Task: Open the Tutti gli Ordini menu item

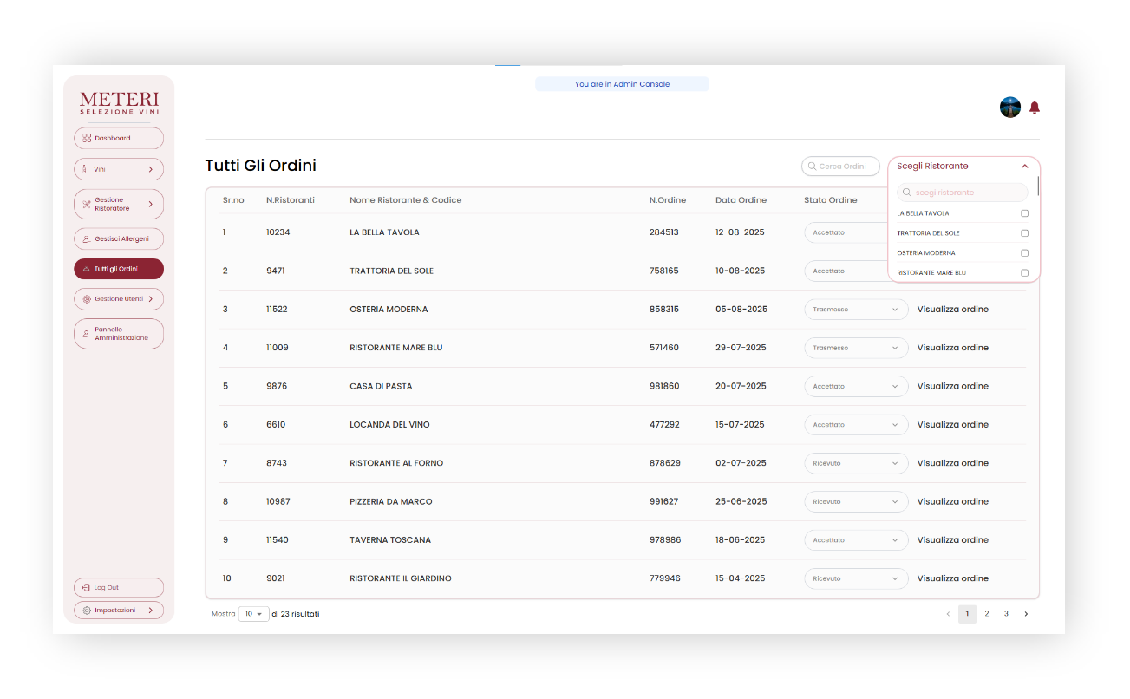Action: [119, 269]
